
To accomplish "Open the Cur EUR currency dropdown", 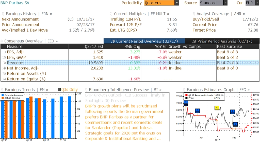I will pos(252,3).
